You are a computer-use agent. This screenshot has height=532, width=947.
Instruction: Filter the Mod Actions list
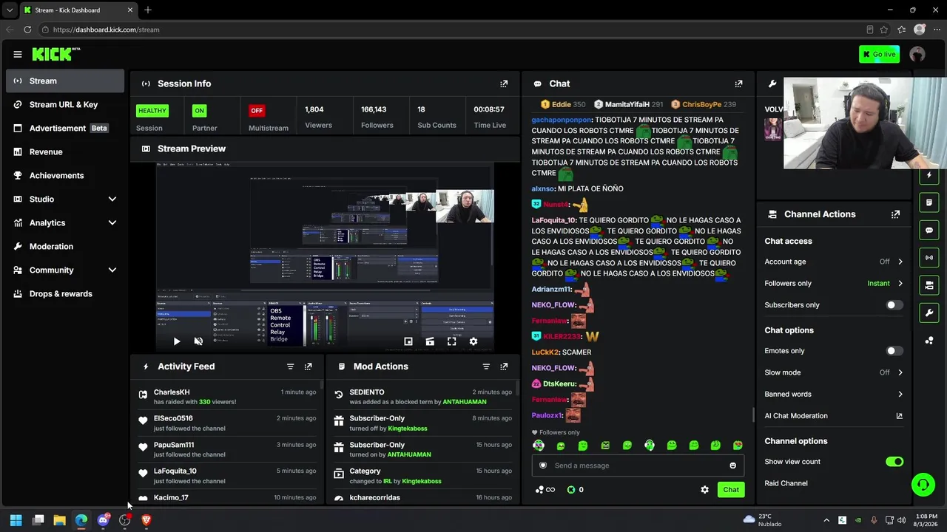[486, 366]
